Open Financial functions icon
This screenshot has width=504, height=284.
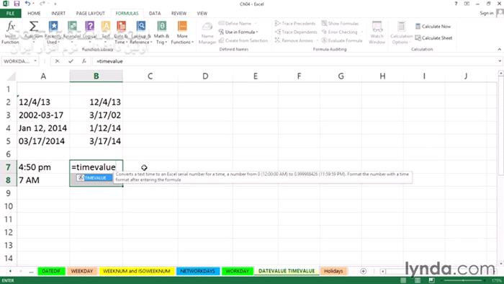(72, 26)
